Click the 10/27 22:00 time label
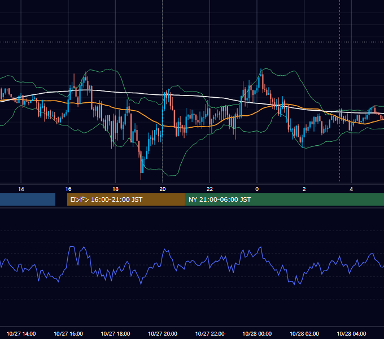Screen dimensions: 384x339 (x=210, y=333)
